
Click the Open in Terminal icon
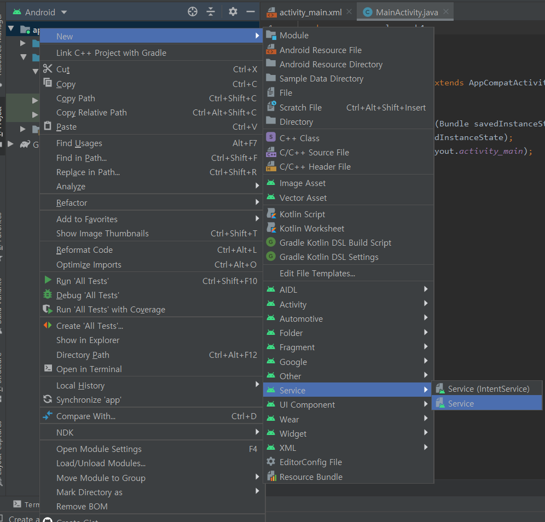[48, 368]
